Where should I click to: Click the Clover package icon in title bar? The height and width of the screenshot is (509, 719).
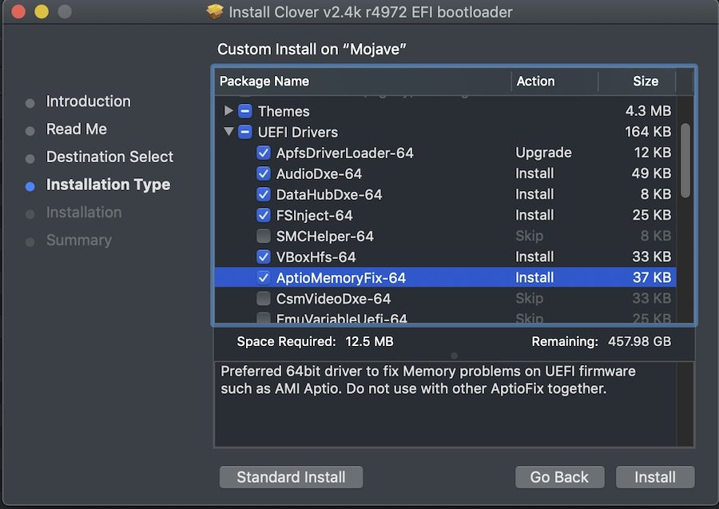tap(215, 11)
